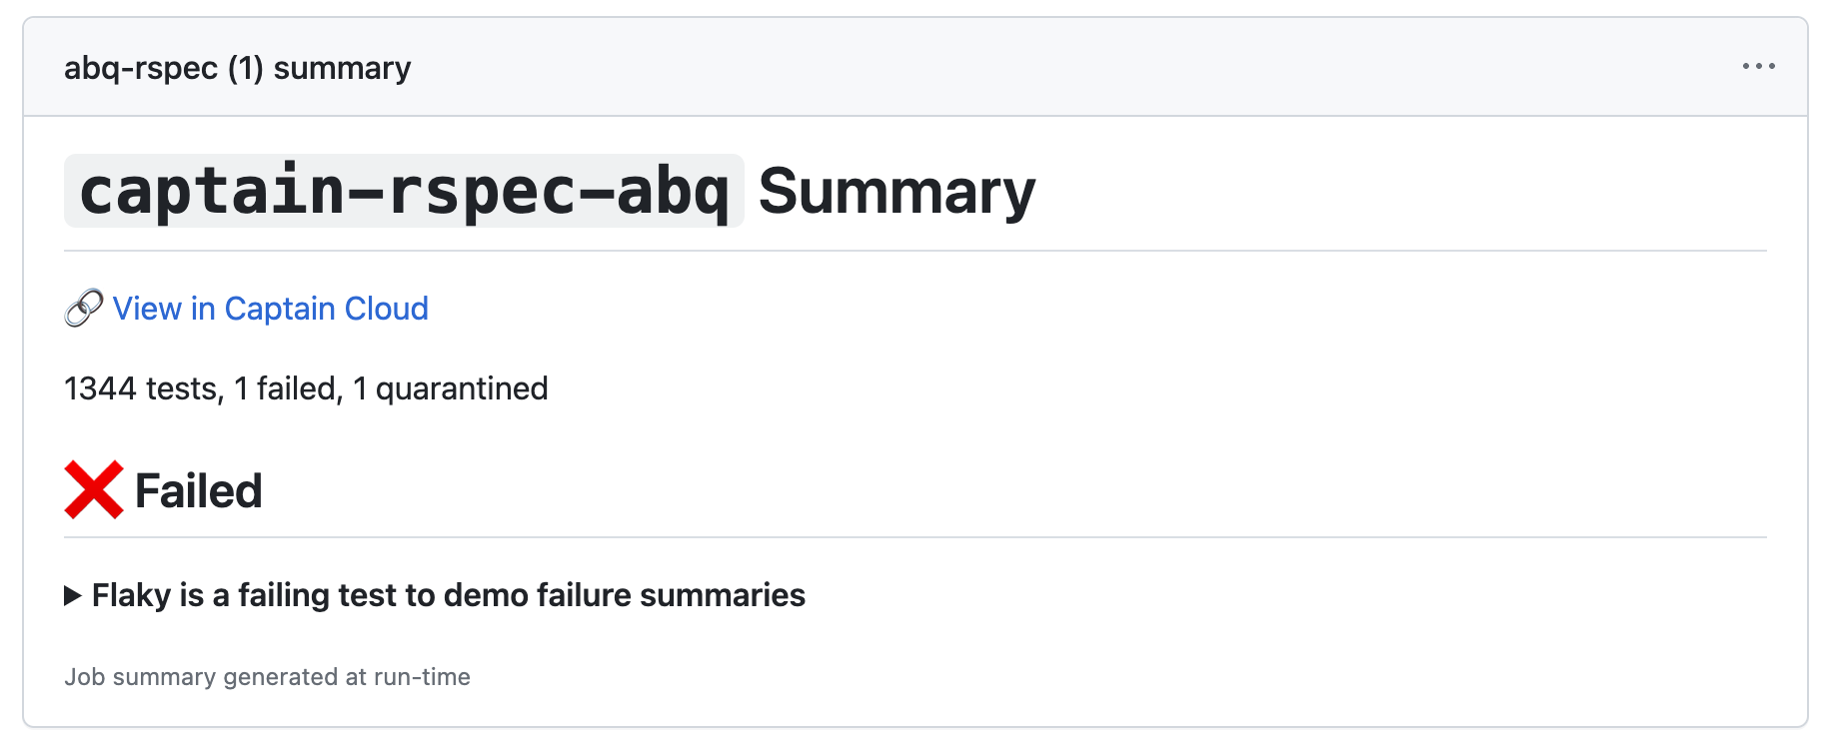
Task: Select the captain-rspec-abq Summary heading
Action: click(x=550, y=191)
